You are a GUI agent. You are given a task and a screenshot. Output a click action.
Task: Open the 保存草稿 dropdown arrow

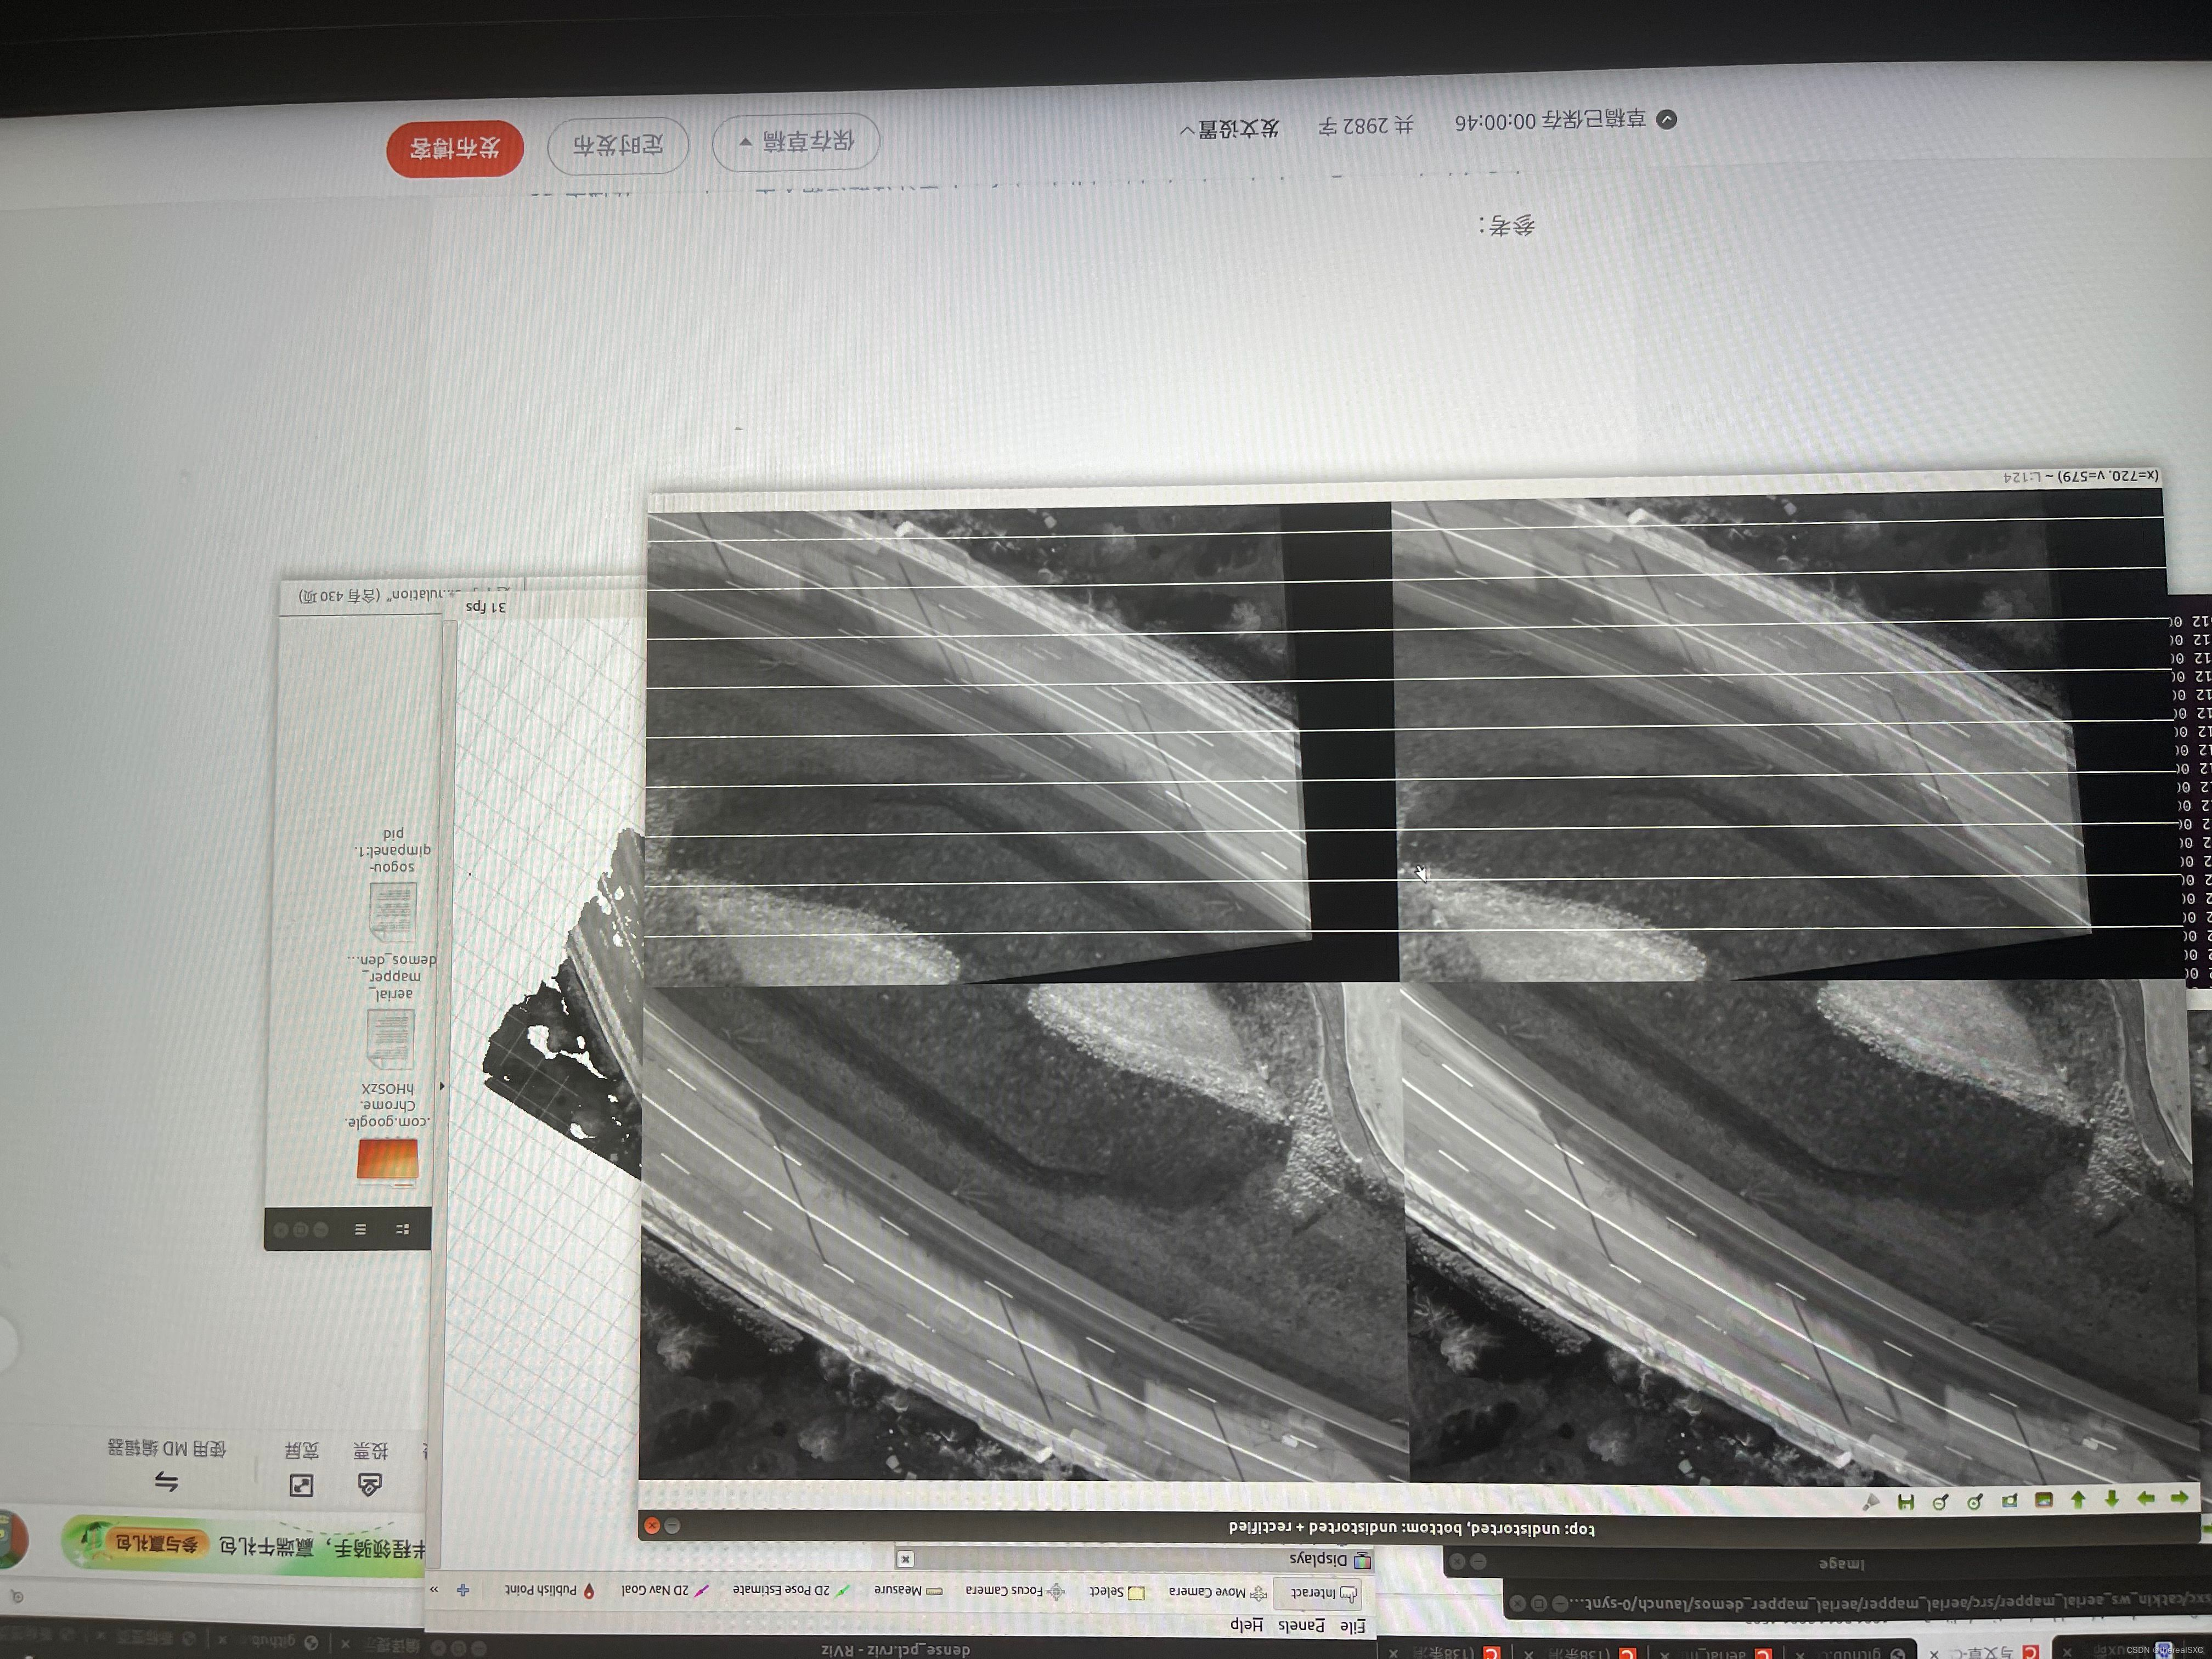pos(746,142)
